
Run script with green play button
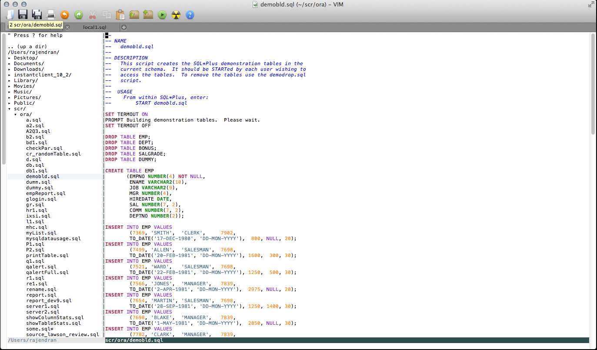162,15
